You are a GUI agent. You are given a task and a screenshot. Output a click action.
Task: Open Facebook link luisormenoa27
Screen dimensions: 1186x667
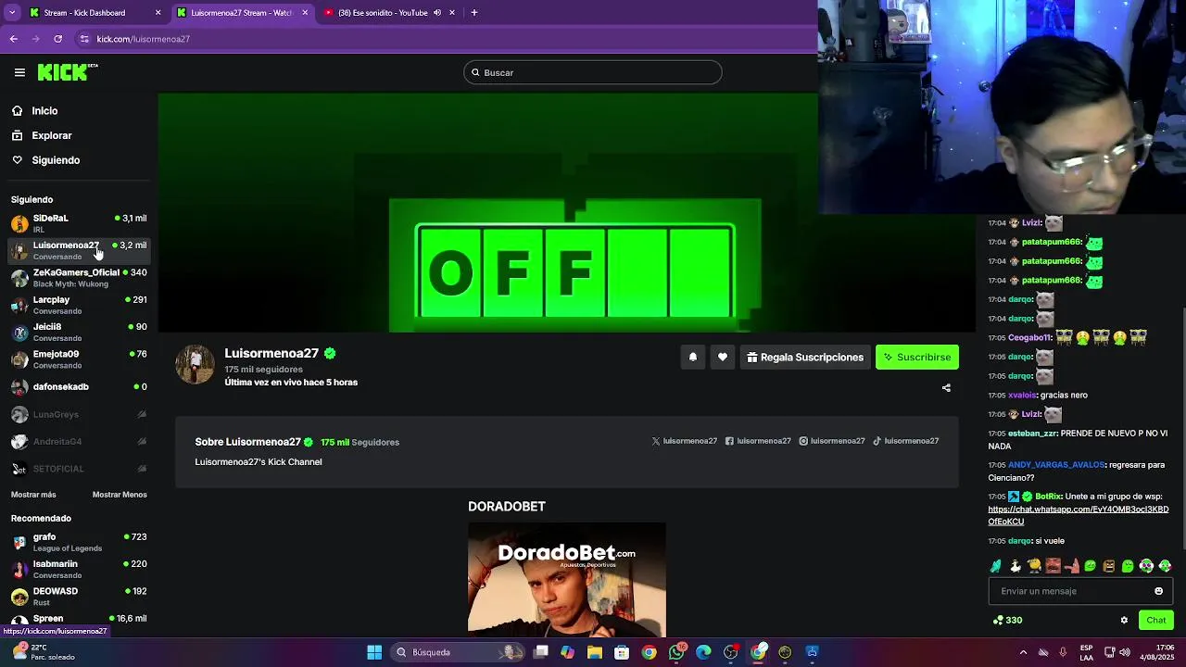coord(758,441)
